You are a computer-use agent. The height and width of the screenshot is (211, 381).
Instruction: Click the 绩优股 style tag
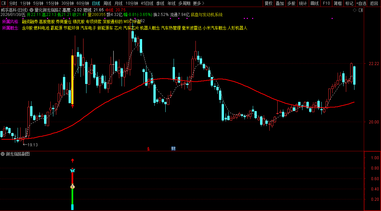point(79,22)
